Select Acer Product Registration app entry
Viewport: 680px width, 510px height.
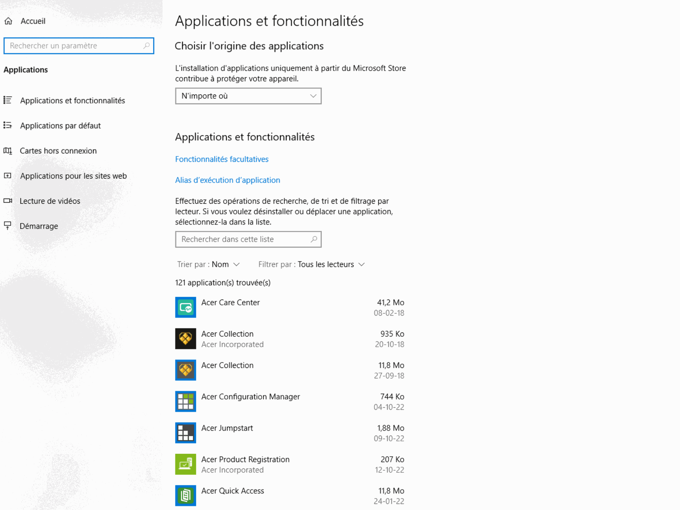coord(290,464)
